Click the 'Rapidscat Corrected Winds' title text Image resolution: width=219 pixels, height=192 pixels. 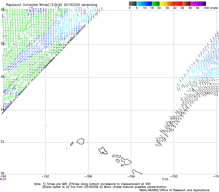coord(27,5)
